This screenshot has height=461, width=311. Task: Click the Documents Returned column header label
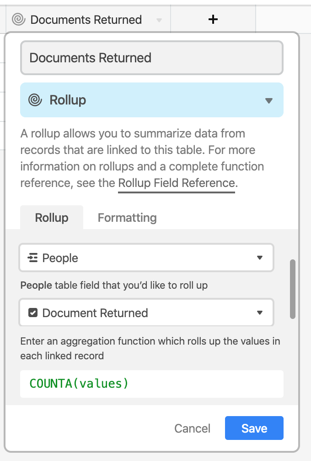point(86,20)
